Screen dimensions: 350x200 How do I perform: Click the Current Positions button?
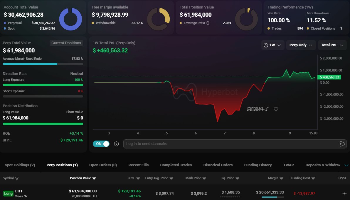pos(66,43)
